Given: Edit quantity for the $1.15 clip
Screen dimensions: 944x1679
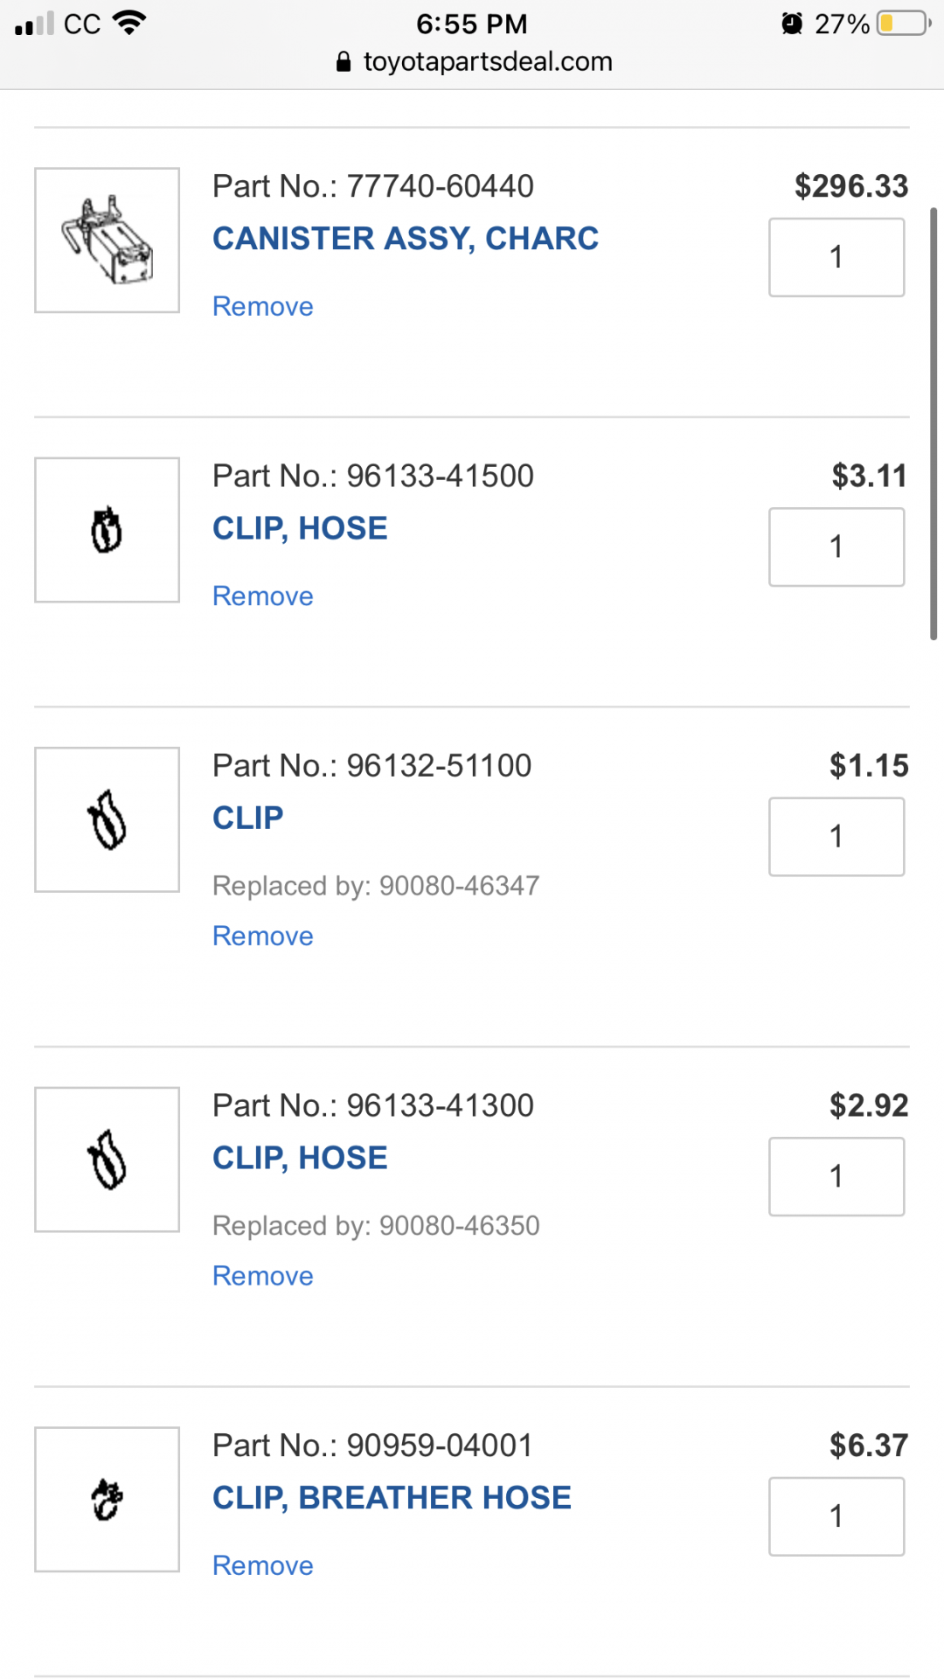Looking at the screenshot, I should 836,836.
